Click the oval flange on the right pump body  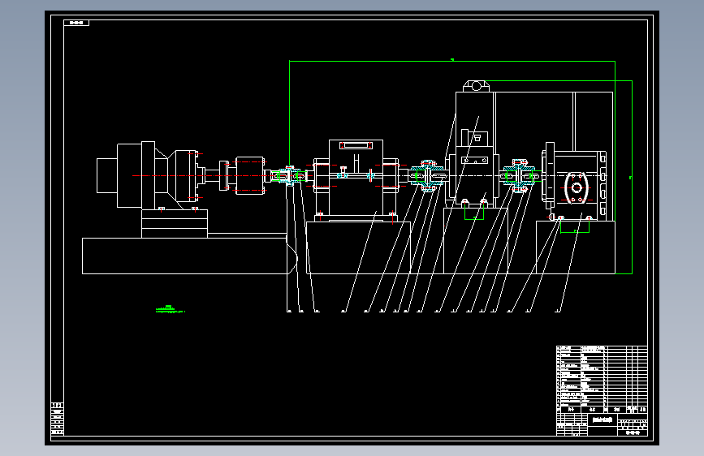click(577, 187)
